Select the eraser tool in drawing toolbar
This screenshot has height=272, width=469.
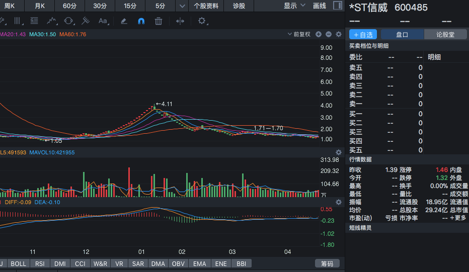click(124, 21)
